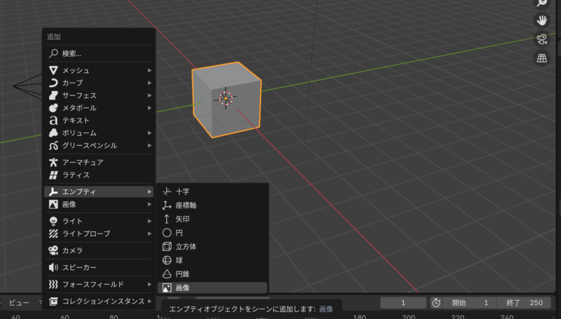Viewport: 561px width, 319px height.
Task: Click the collection instance icon
Action: (x=53, y=301)
